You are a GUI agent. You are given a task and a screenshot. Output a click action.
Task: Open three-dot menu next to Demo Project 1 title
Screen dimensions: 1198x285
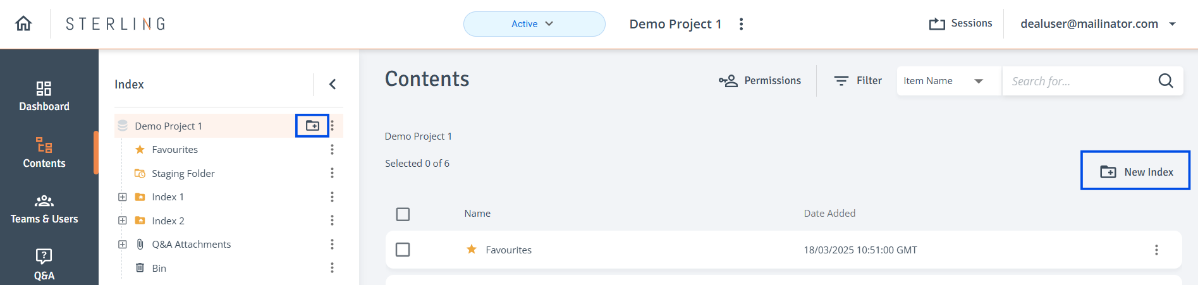[x=742, y=24]
